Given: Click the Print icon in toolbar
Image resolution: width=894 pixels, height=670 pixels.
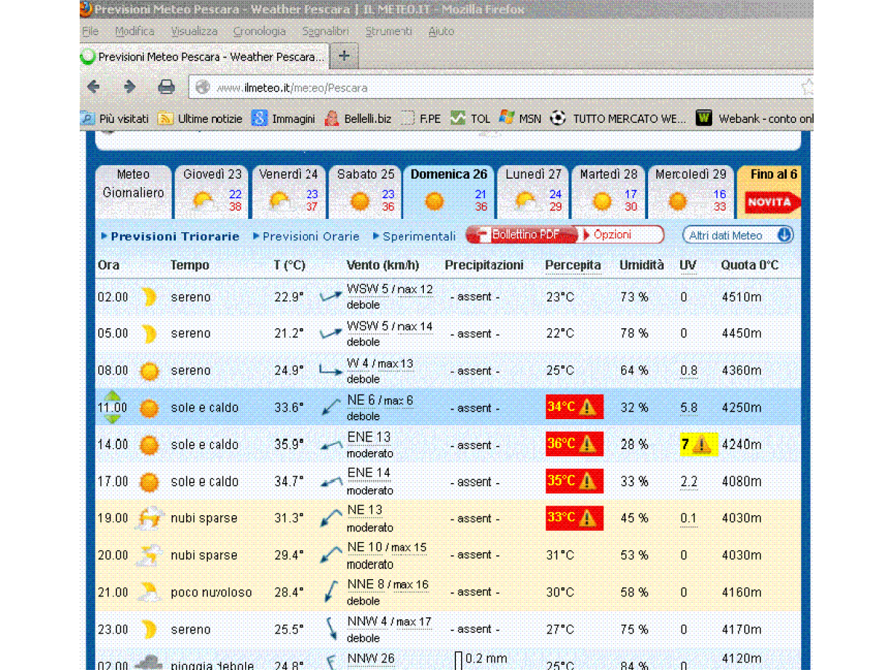Looking at the screenshot, I should coord(166,87).
